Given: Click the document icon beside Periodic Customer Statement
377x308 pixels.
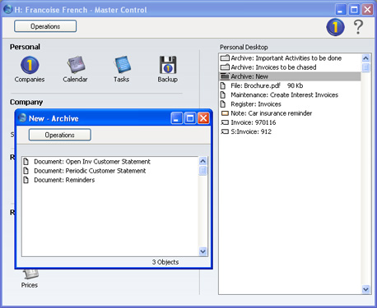Looking at the screenshot, I should coord(26,171).
